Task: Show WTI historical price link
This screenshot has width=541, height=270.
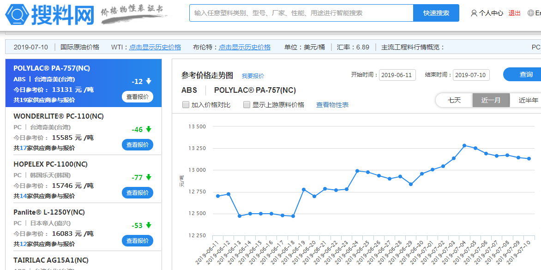Action: (x=155, y=47)
